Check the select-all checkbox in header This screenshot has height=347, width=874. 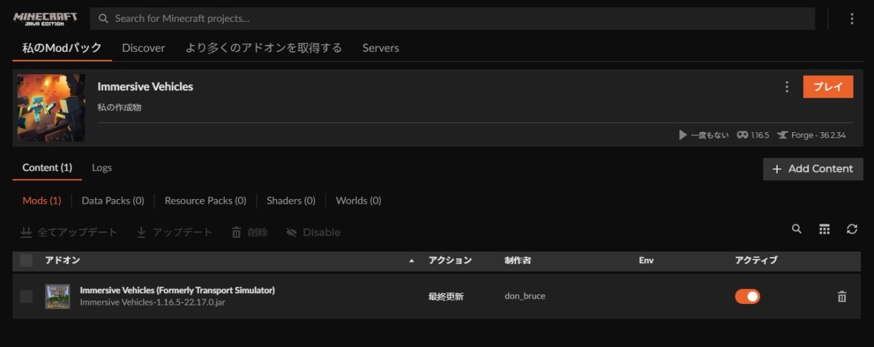coord(26,260)
